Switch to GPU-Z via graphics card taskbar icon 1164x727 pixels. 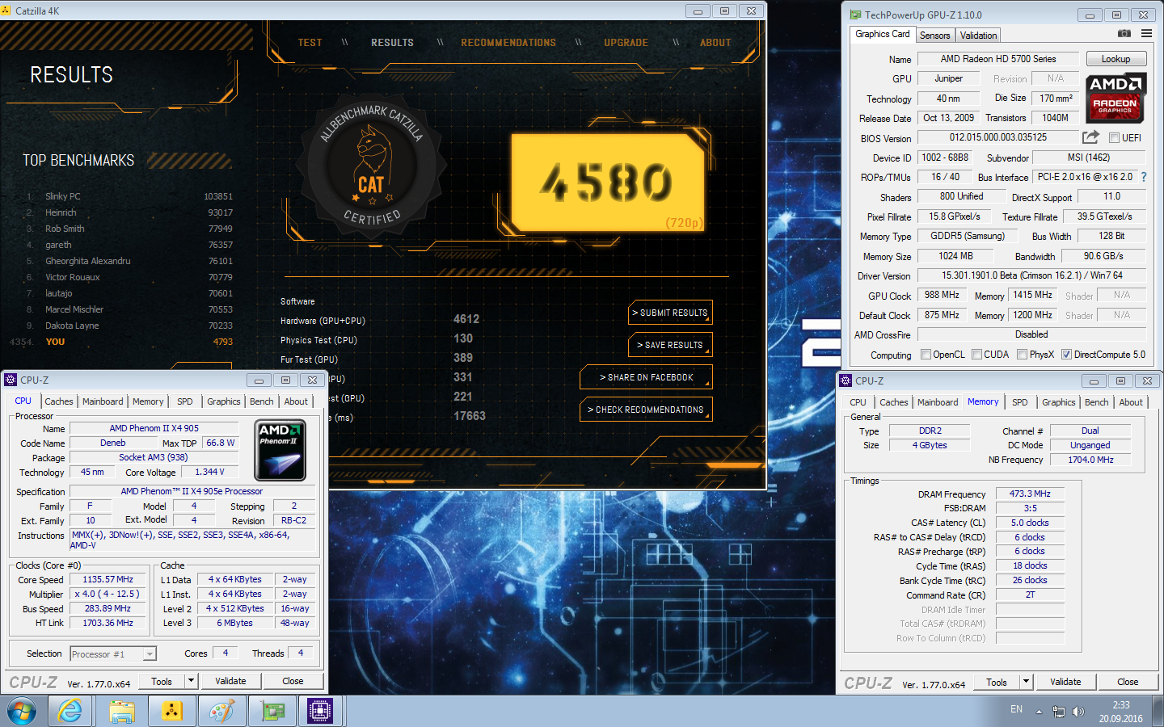[272, 712]
